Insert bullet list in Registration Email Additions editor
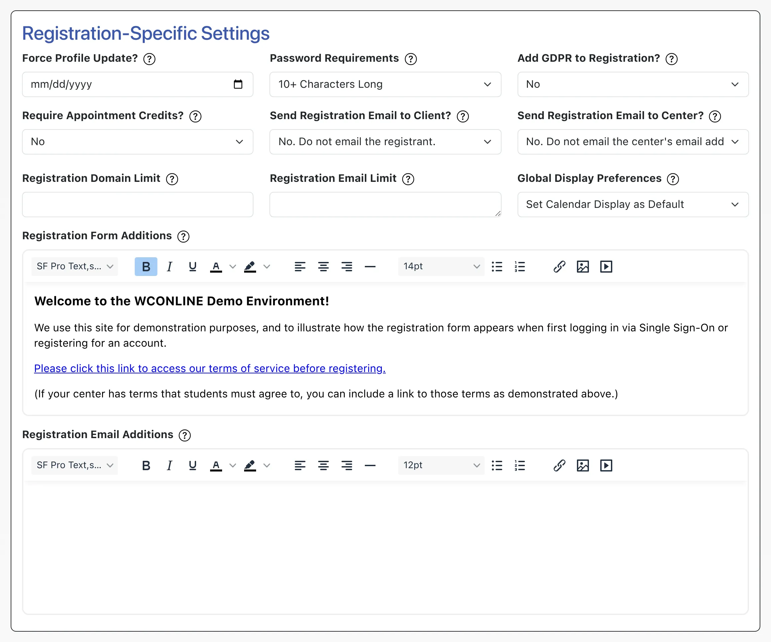The image size is (771, 642). (497, 465)
